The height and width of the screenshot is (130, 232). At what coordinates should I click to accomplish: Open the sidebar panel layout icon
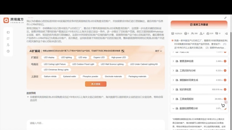pos(8,32)
